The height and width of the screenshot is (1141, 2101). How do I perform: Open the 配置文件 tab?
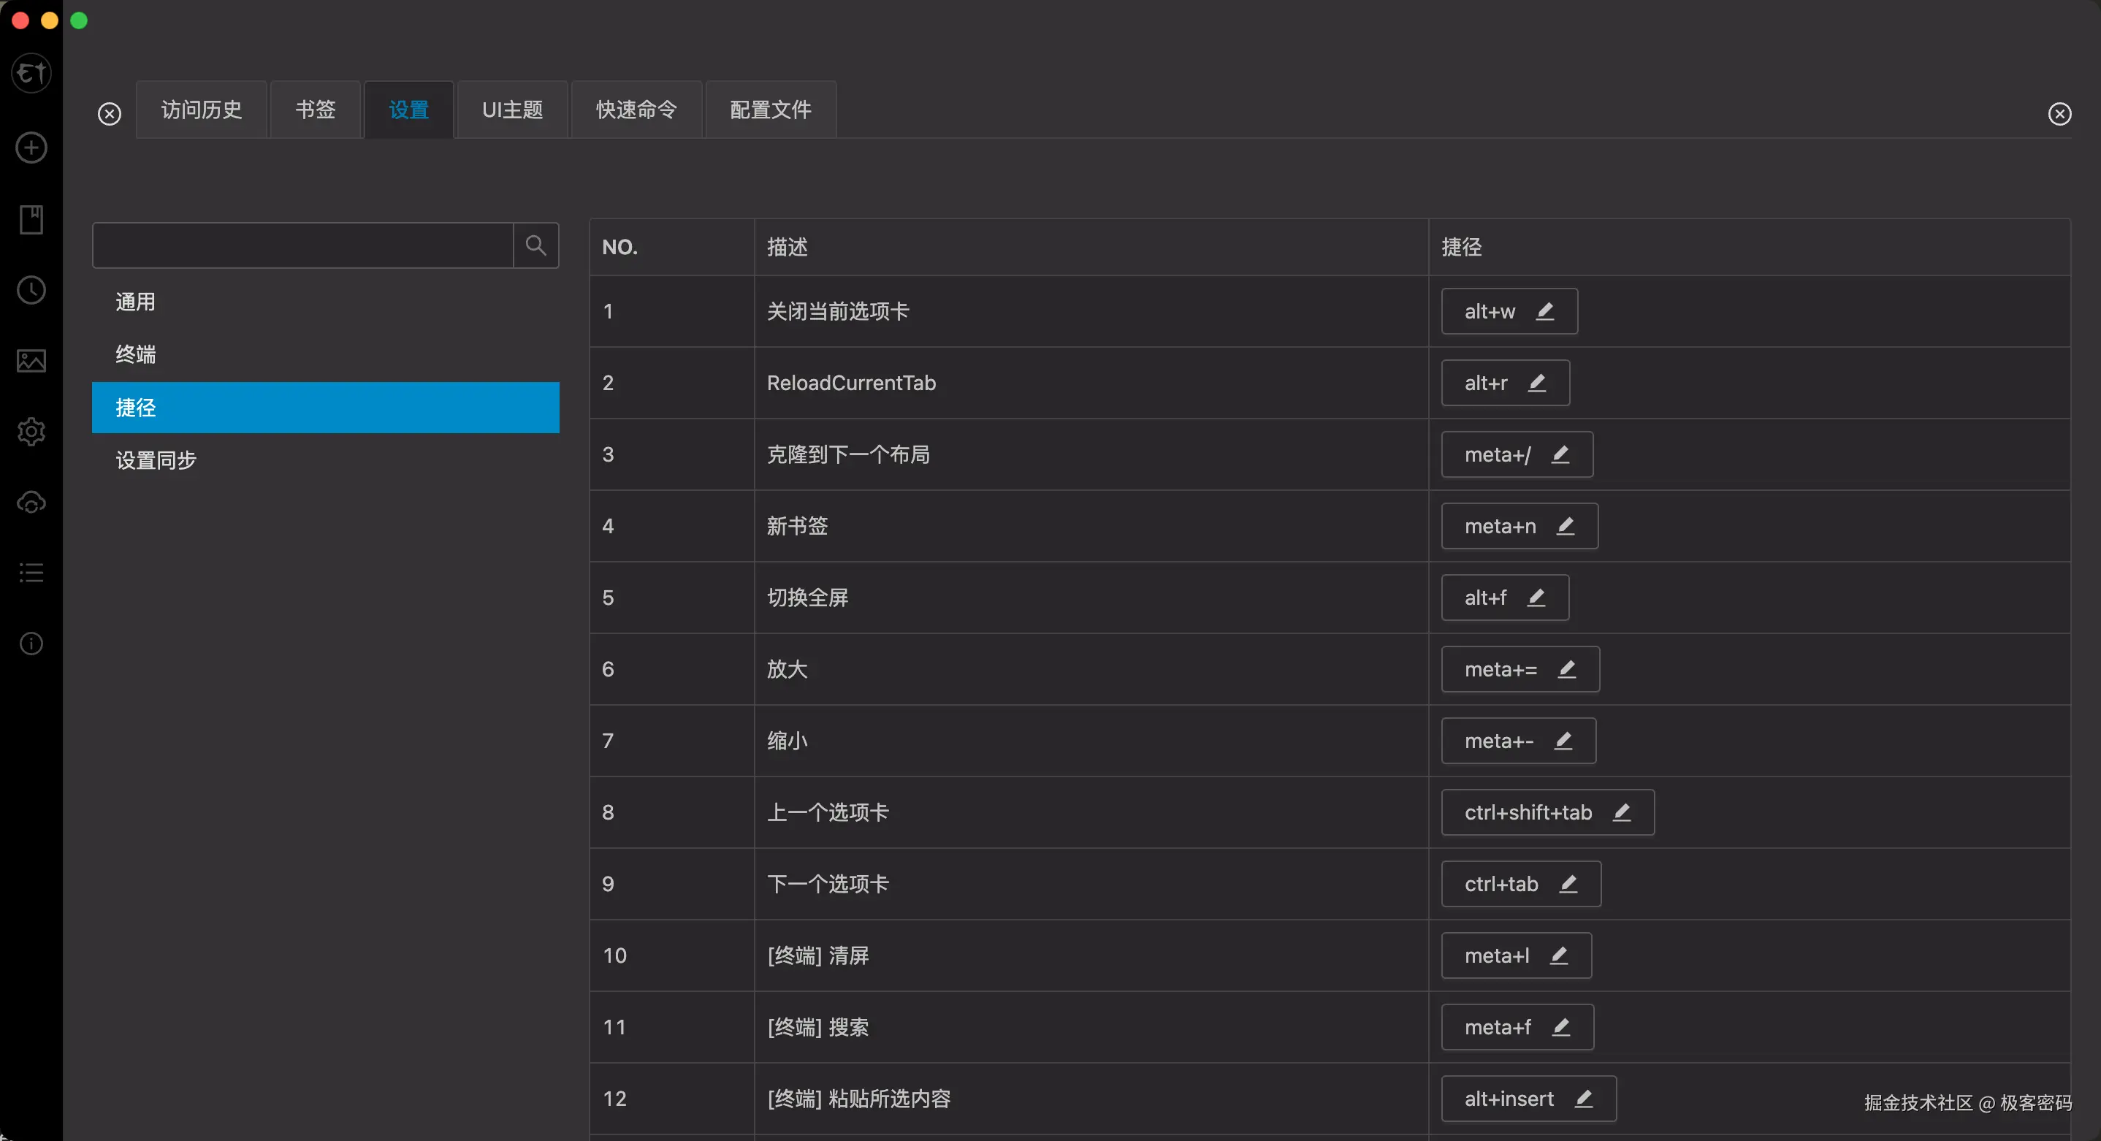[769, 108]
